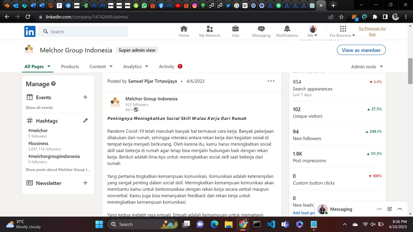
Task: Open the #melchor hashtag
Action: pos(38,131)
